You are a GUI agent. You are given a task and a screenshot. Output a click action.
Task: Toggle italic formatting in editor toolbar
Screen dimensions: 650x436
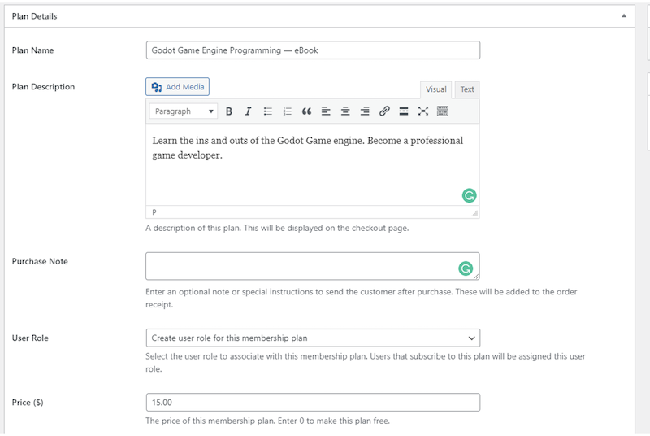(248, 111)
